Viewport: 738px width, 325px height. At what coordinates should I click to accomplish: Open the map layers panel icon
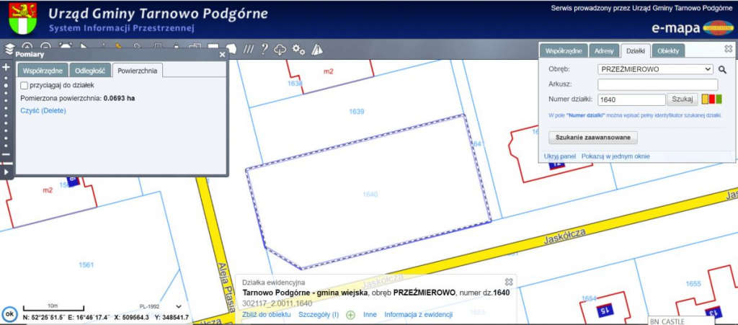(x=9, y=49)
